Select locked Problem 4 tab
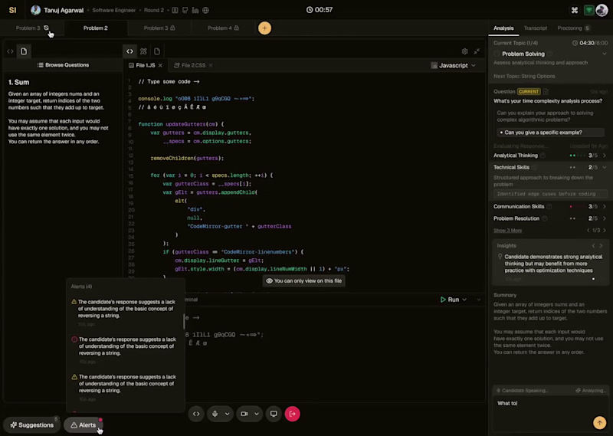613x436 pixels. pyautogui.click(x=223, y=28)
